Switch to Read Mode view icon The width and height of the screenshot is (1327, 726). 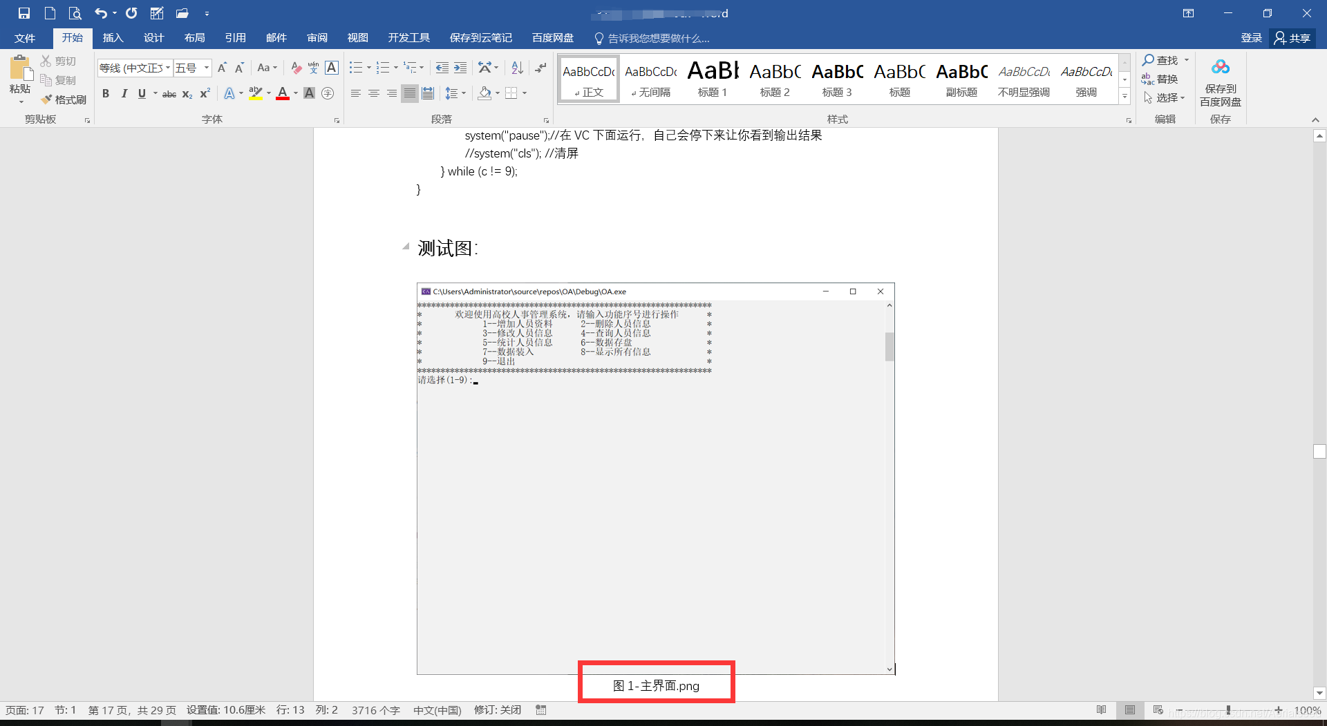coord(1102,710)
